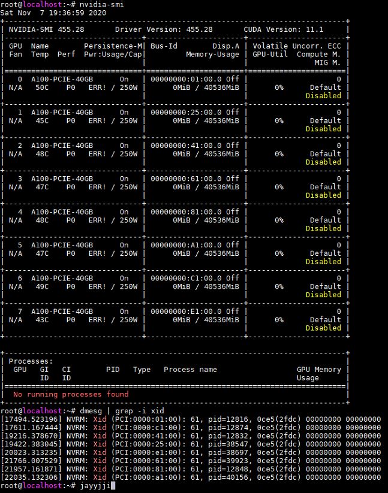388x493 pixels.
Task: Click 'Default' compute mode in GPU 5 row
Action: (326, 253)
